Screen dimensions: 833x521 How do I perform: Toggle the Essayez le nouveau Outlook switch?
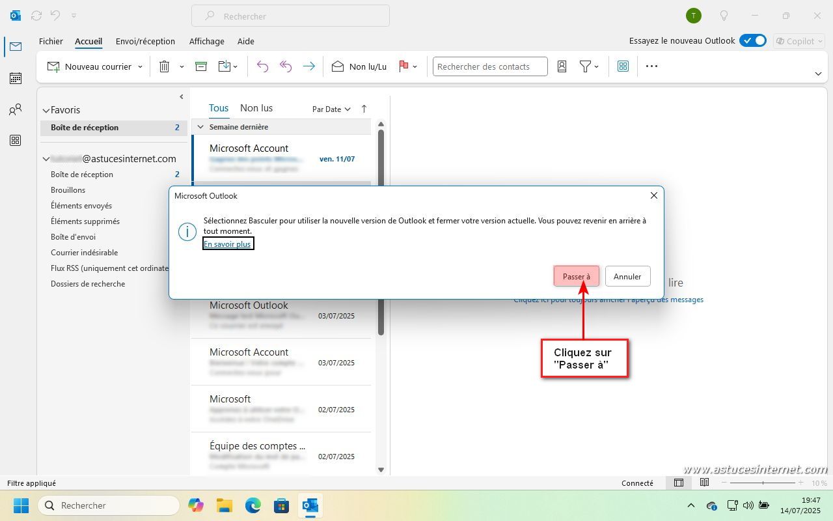coord(753,40)
